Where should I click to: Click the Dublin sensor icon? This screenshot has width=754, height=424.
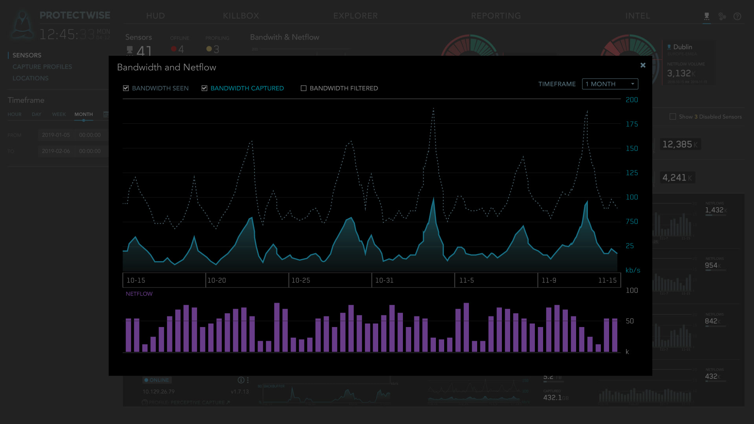[669, 47]
